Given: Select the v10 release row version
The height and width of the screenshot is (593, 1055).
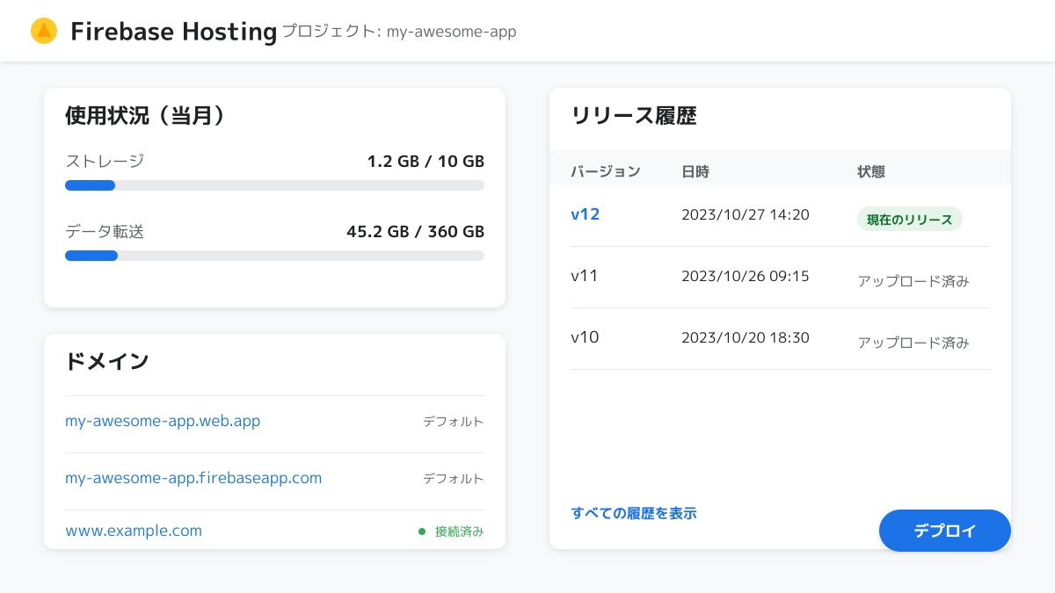Looking at the screenshot, I should pos(585,337).
